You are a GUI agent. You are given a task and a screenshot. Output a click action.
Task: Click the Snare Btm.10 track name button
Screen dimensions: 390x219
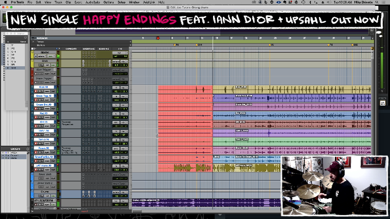(45, 105)
